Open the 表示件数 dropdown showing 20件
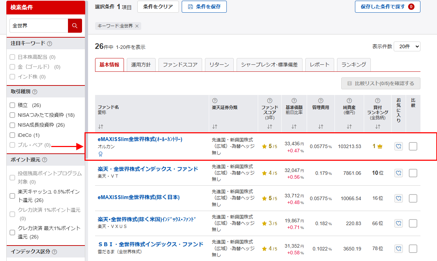 pos(407,46)
